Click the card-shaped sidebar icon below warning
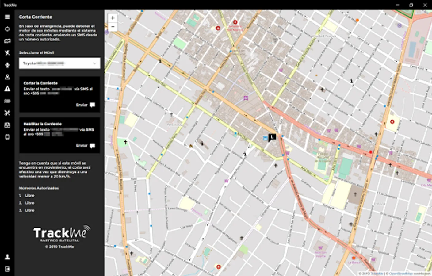The height and width of the screenshot is (276, 432). (7, 101)
